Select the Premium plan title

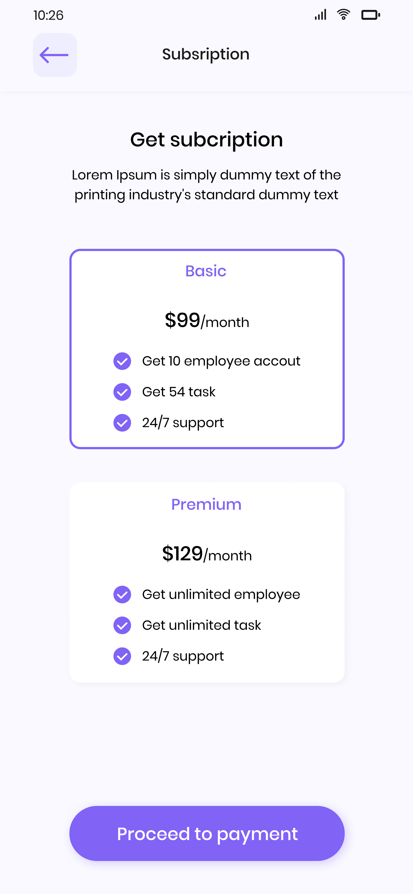(206, 504)
